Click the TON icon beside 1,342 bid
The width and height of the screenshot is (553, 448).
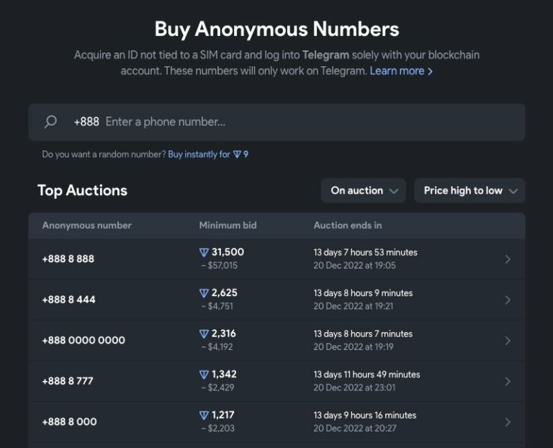[204, 375]
